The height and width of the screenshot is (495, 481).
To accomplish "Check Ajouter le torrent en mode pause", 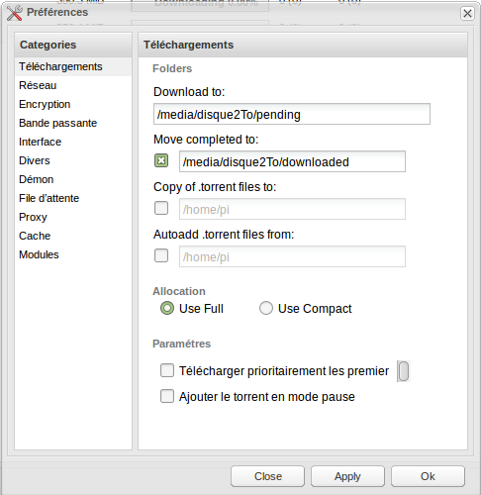I will tap(167, 396).
